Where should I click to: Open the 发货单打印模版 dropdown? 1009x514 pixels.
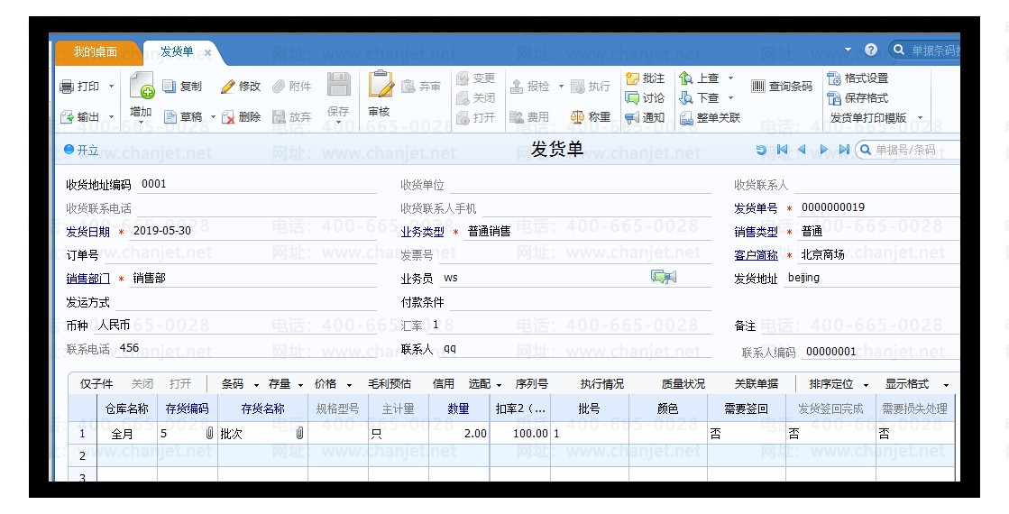[920, 118]
